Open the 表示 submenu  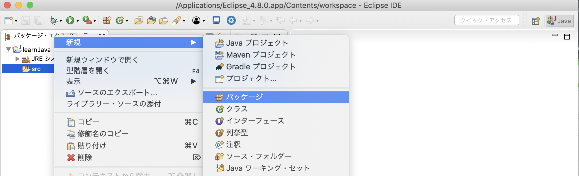point(129,81)
